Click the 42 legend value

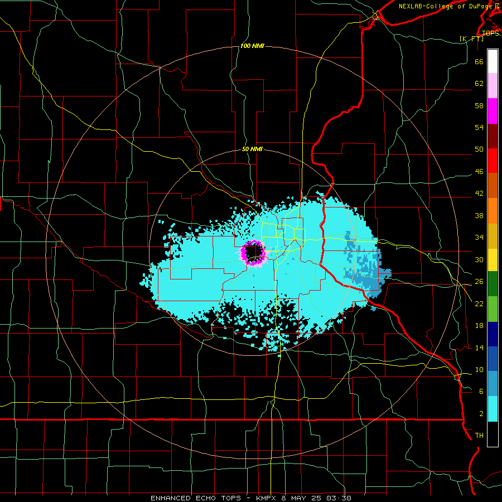pyautogui.click(x=479, y=194)
